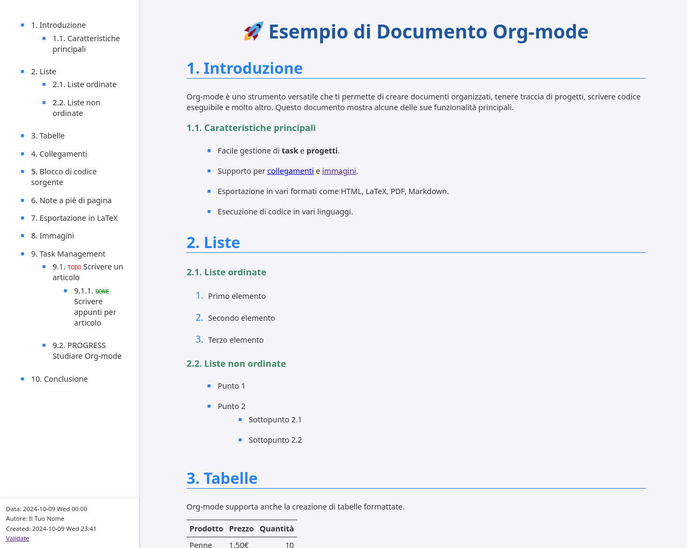Click the '3. Tabelle' main heading
Image resolution: width=687 pixels, height=548 pixels.
[x=222, y=478]
